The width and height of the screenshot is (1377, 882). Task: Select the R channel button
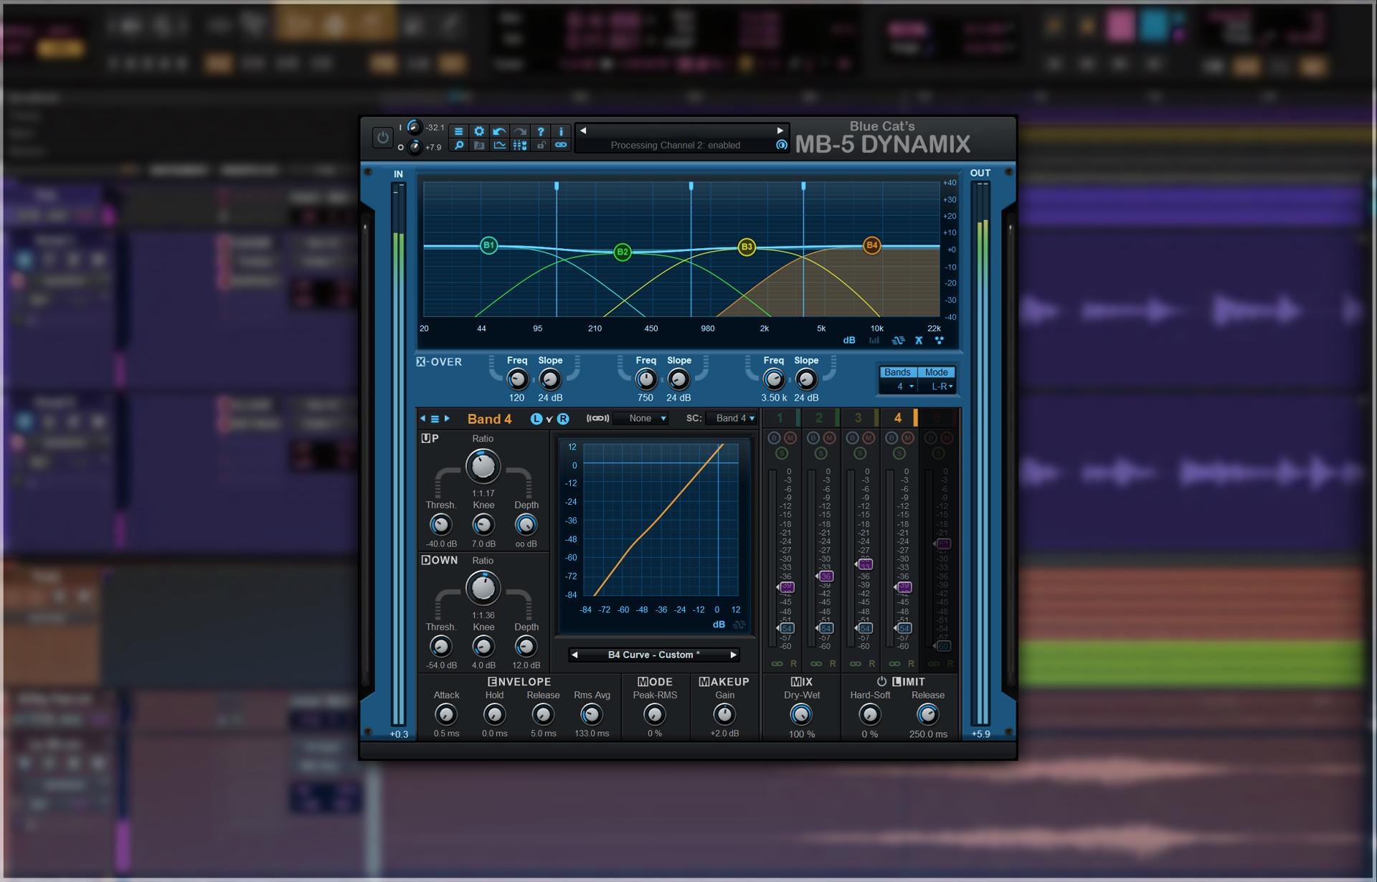(563, 419)
